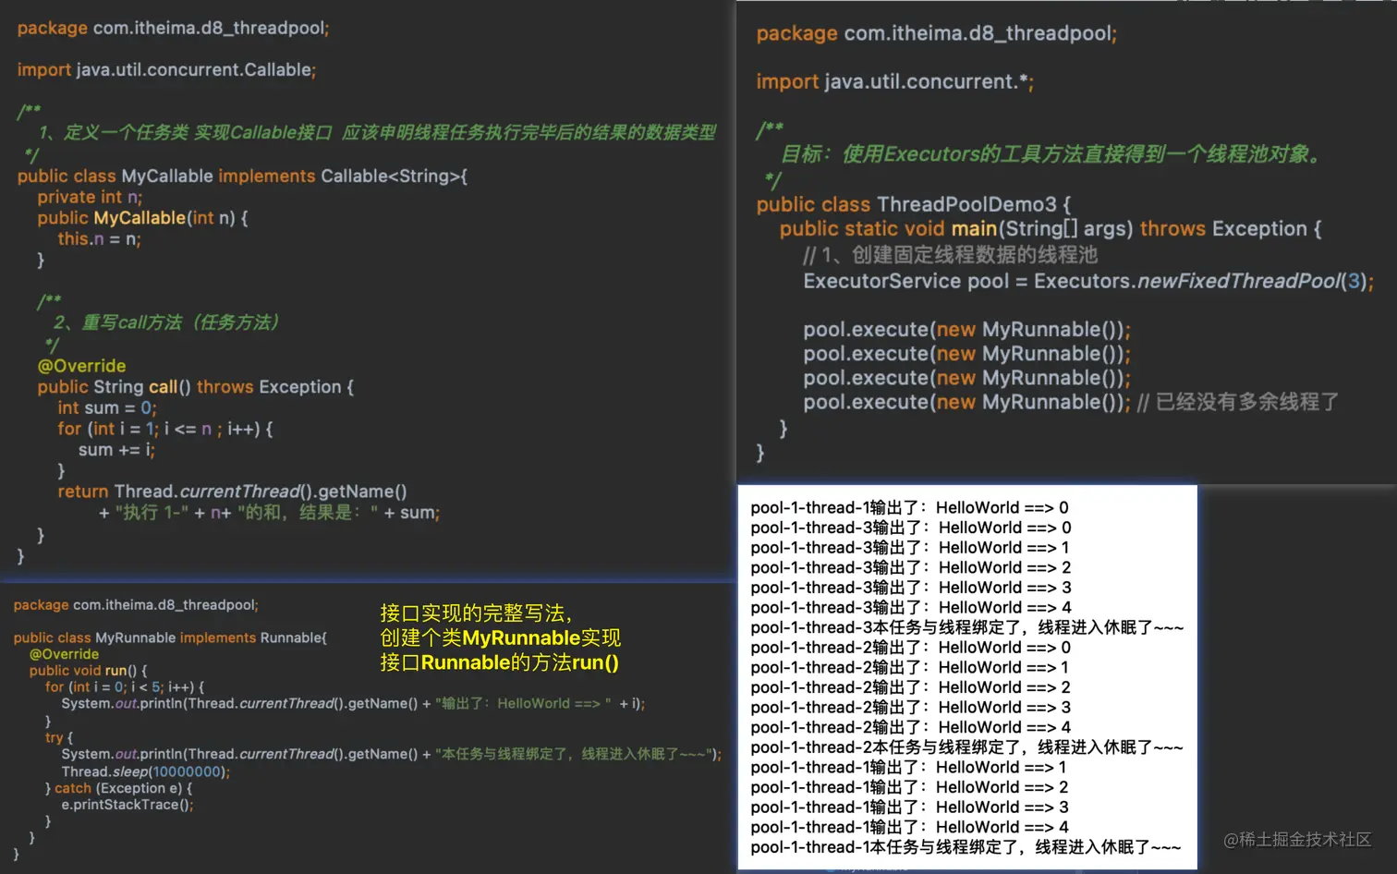Click the println line printing '线程进入休眠了~~~' in MyRunnable code
The width and height of the screenshot is (1397, 874).
coord(392,754)
